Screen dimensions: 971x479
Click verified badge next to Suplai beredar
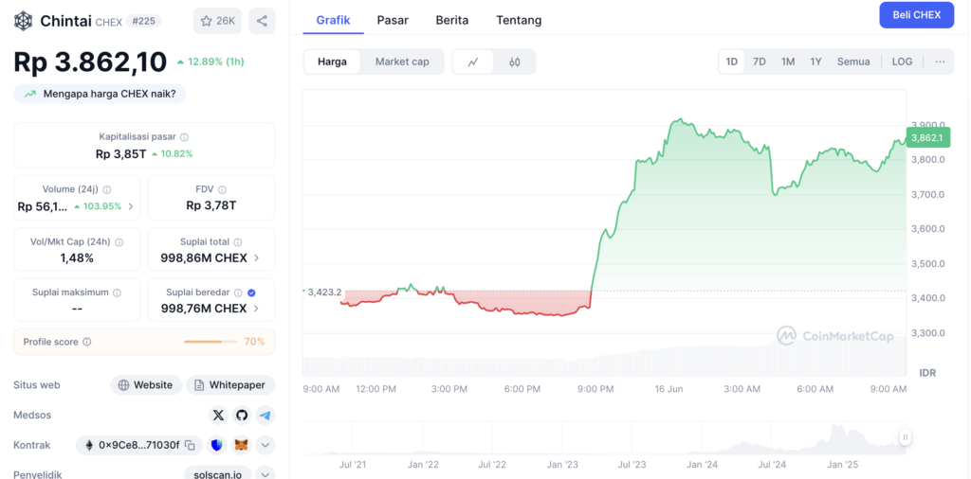(251, 293)
